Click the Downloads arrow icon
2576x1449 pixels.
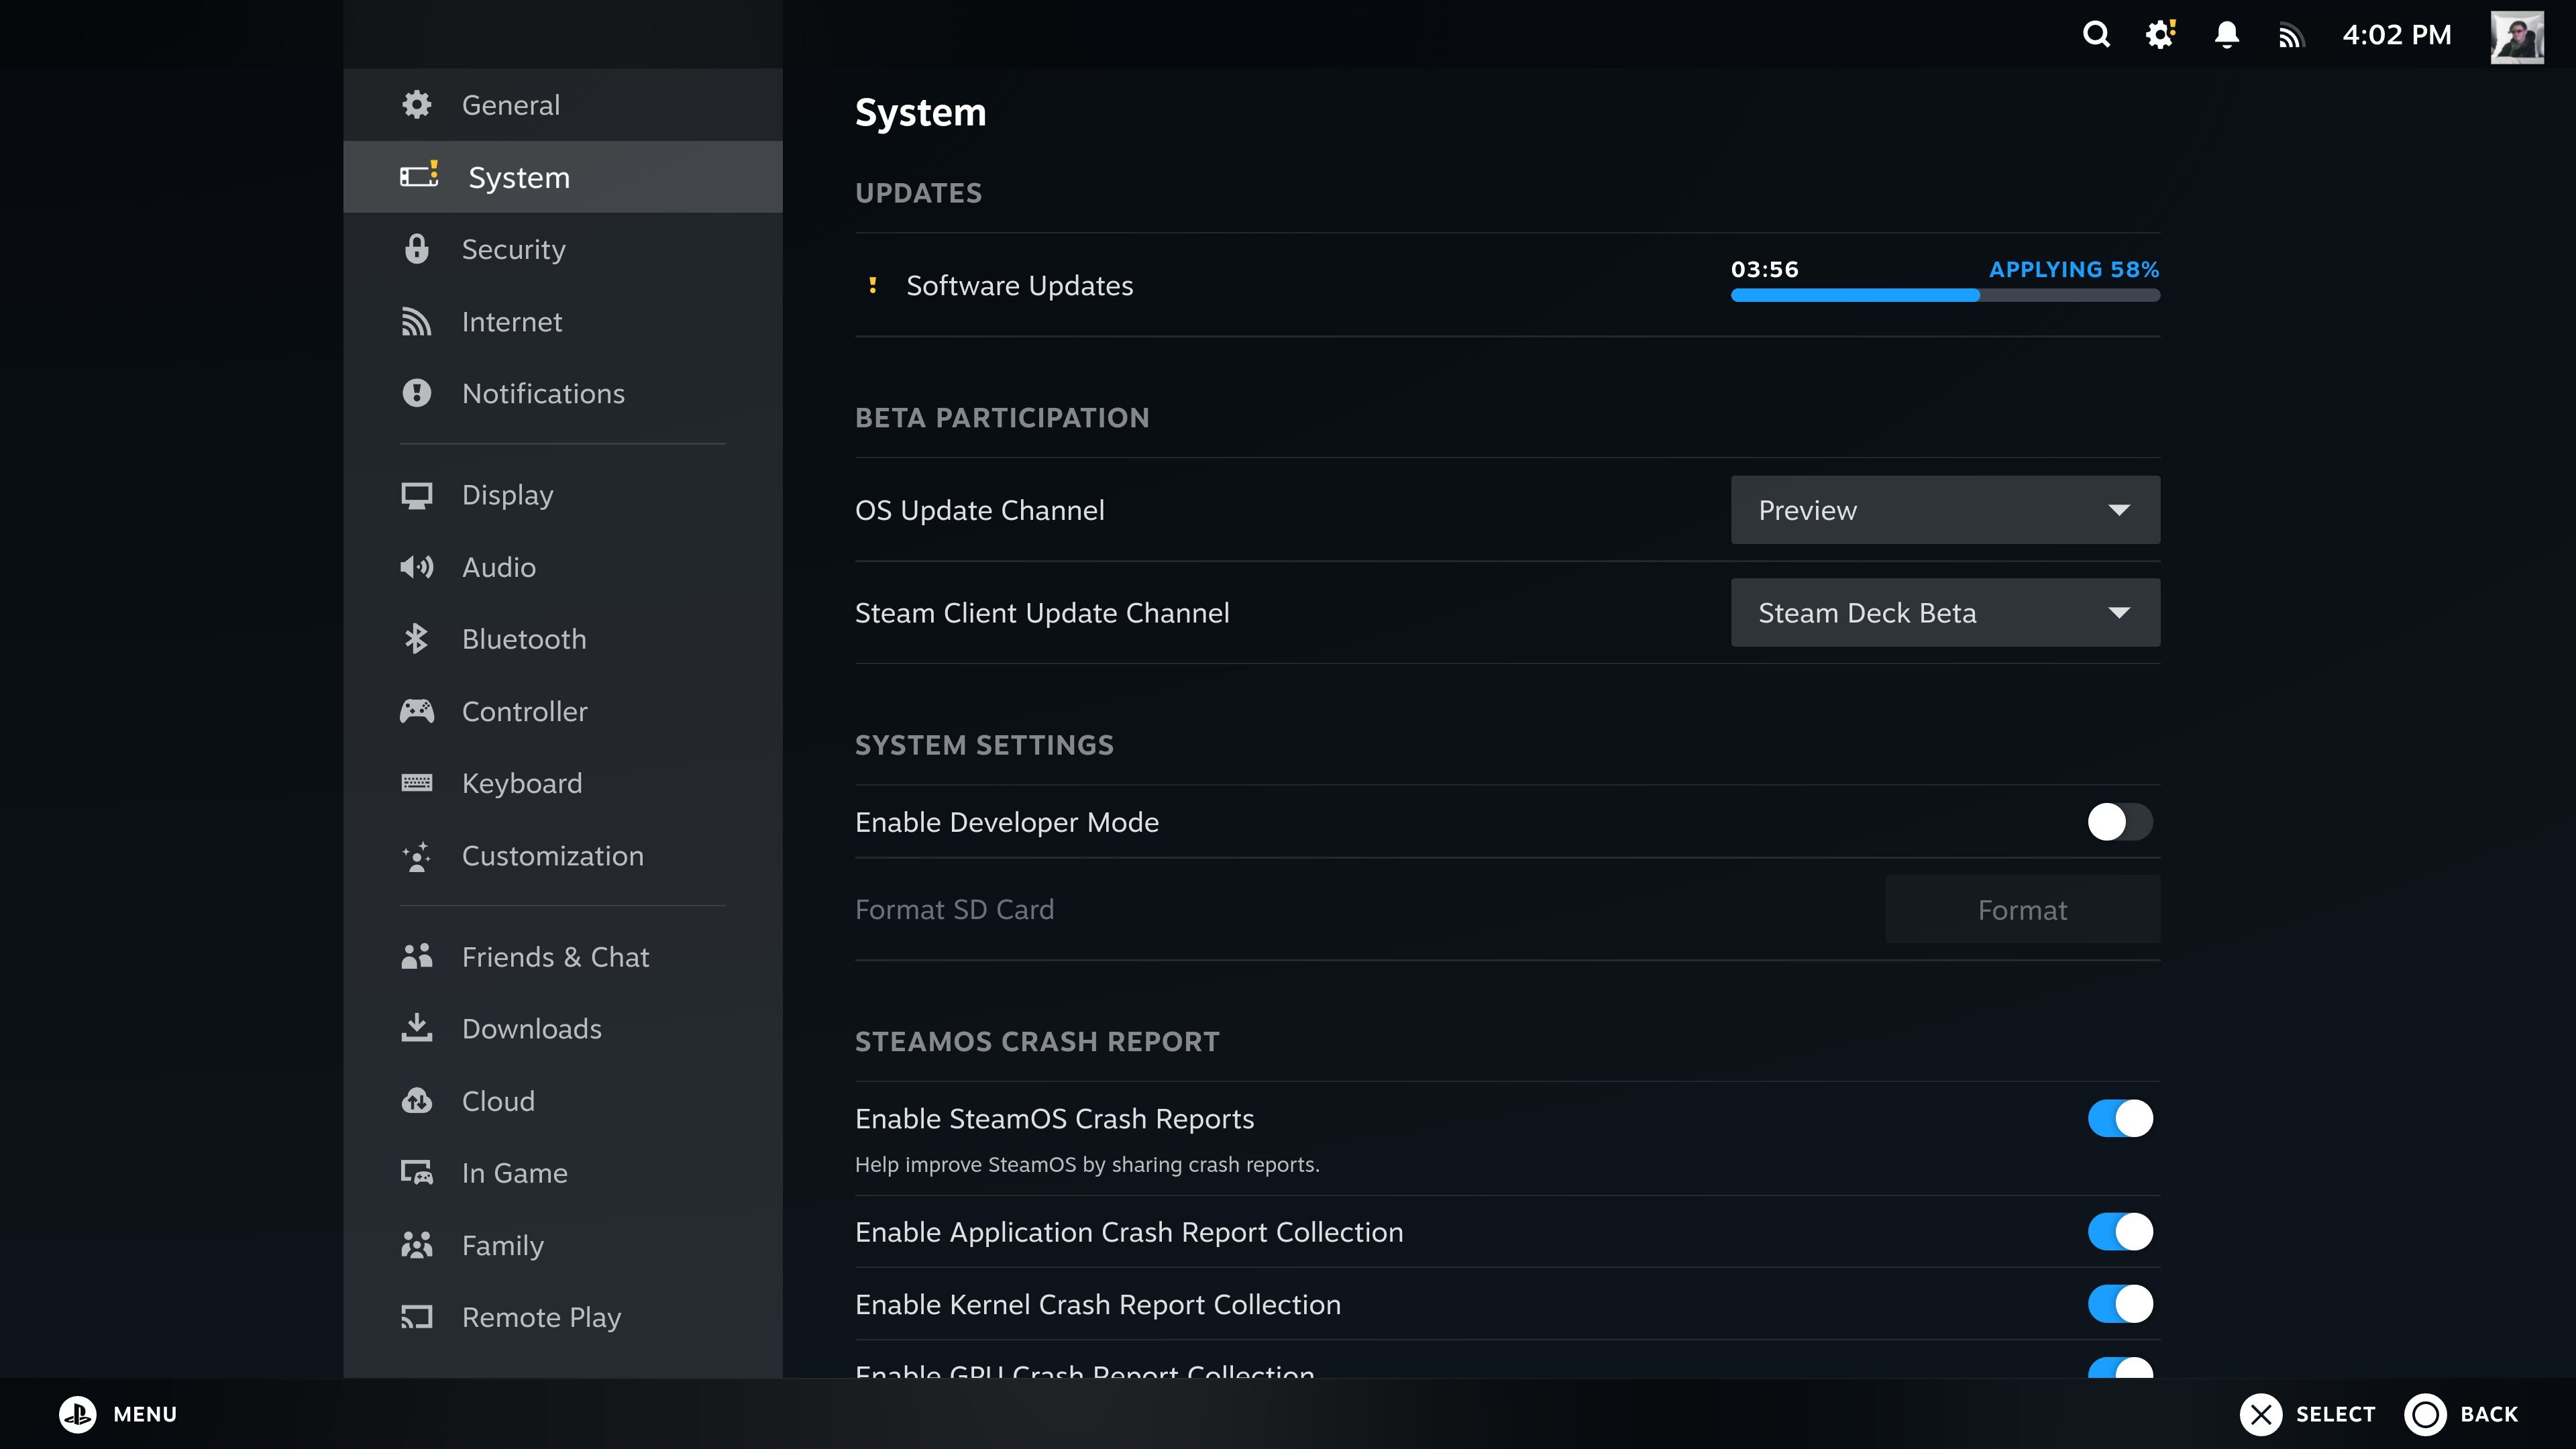pyautogui.click(x=416, y=1028)
